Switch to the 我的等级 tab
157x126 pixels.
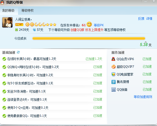point(8,10)
